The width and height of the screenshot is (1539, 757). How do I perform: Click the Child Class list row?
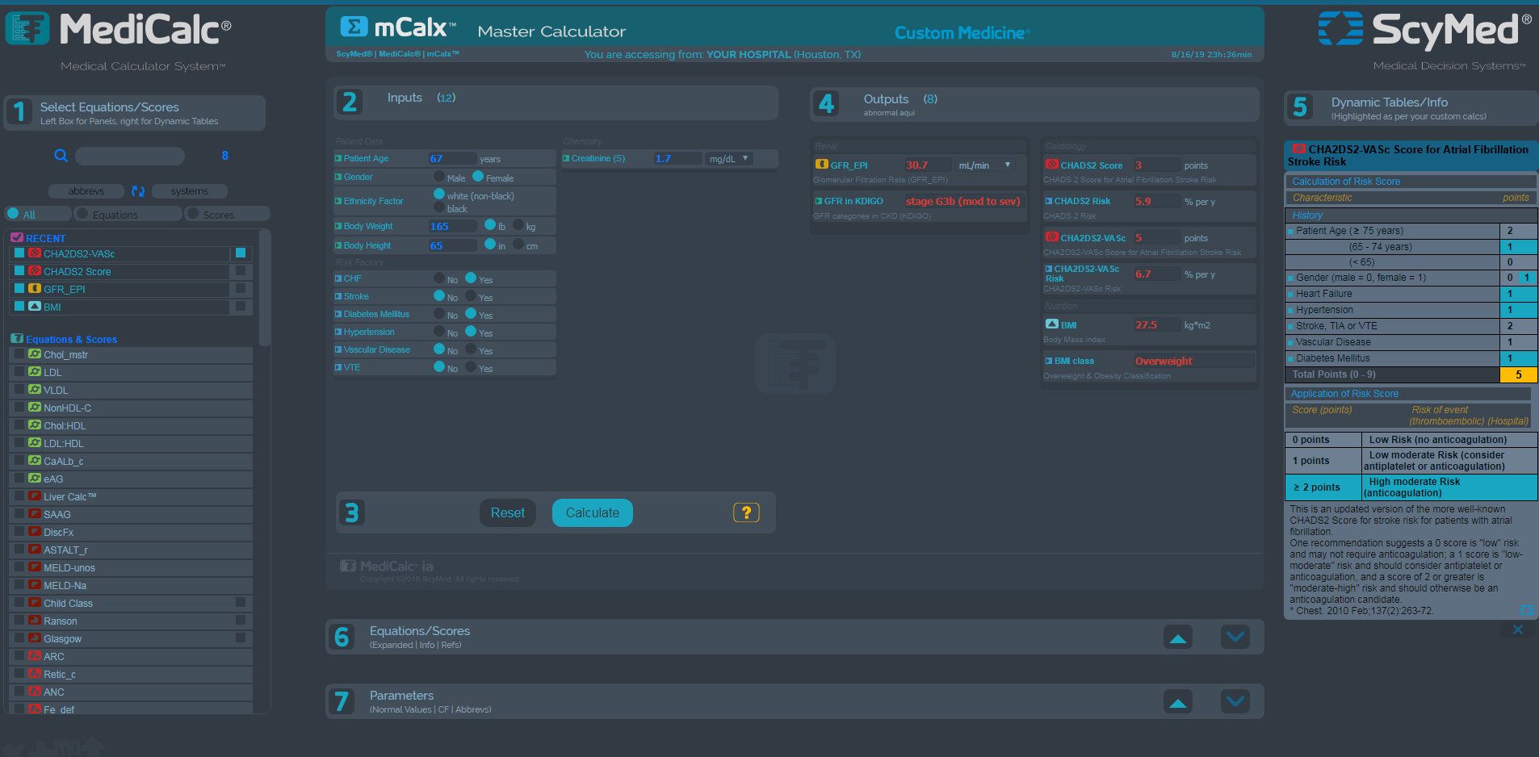click(131, 603)
